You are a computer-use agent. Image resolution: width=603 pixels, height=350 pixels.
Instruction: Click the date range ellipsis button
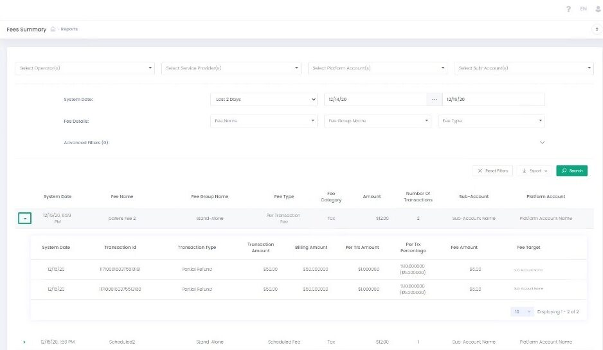click(434, 100)
